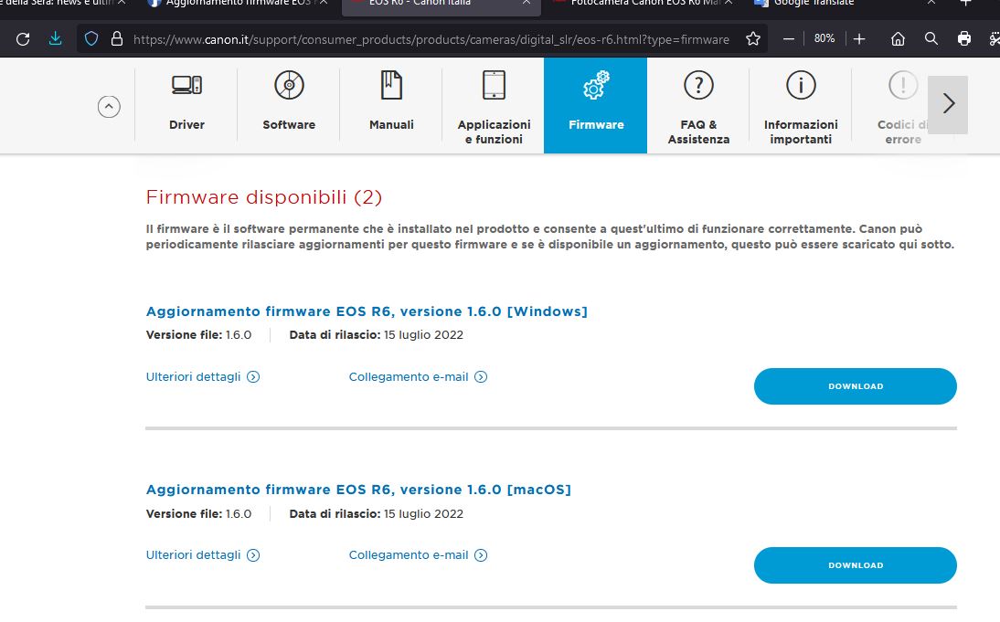Click Collegamento e-mail for the macOS firmware

[x=418, y=555]
